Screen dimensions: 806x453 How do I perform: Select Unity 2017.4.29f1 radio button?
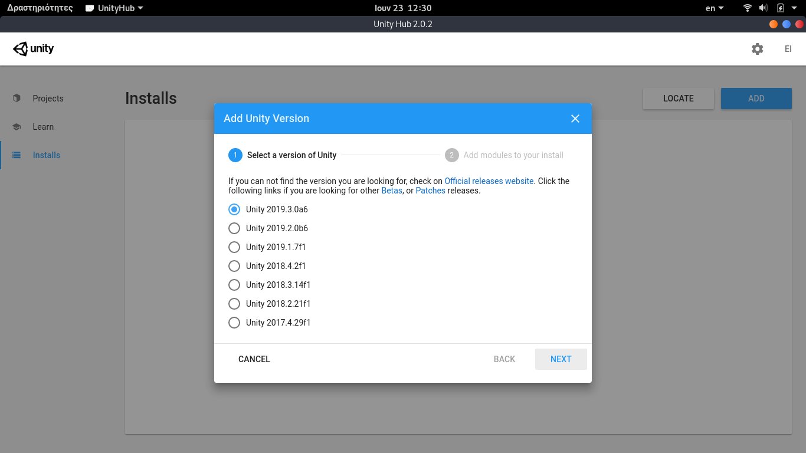pyautogui.click(x=234, y=323)
